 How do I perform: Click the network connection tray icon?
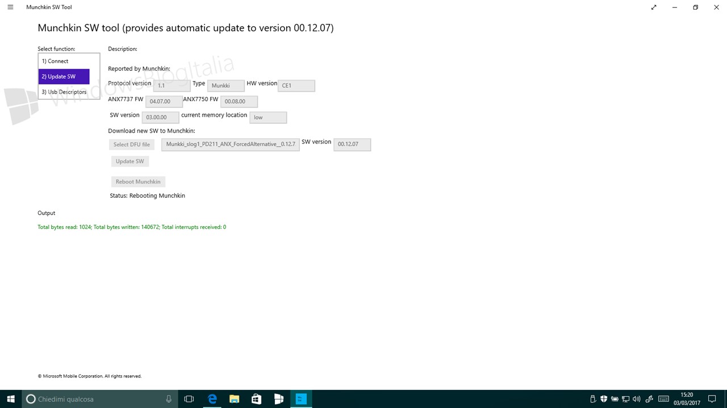pyautogui.click(x=625, y=399)
